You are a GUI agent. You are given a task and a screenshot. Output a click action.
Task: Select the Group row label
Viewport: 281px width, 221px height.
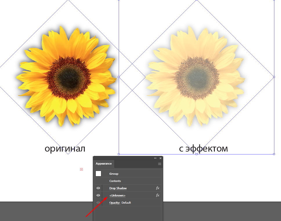(x=114, y=174)
